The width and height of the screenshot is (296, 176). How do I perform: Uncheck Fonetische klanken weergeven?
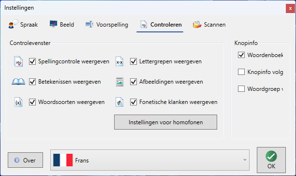pyautogui.click(x=133, y=102)
